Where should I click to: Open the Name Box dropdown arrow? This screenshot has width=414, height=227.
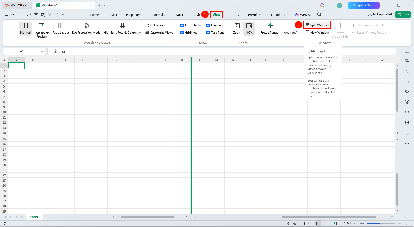[42, 51]
